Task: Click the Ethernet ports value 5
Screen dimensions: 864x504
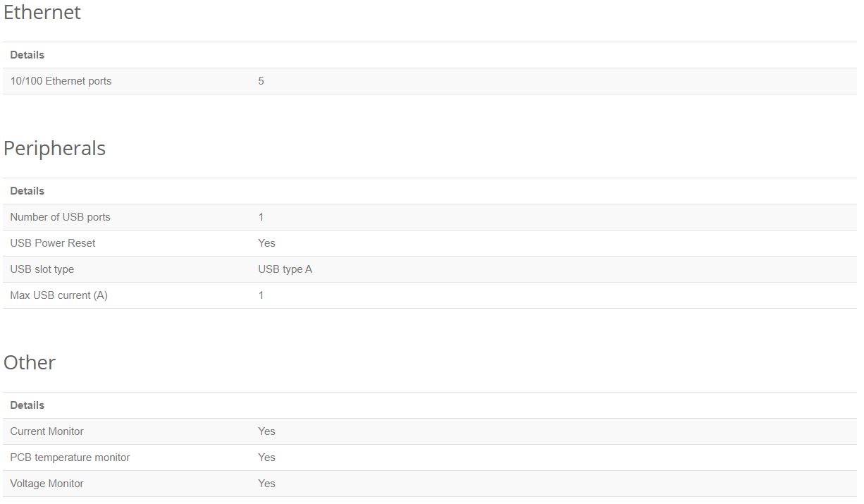Action: pyautogui.click(x=261, y=81)
